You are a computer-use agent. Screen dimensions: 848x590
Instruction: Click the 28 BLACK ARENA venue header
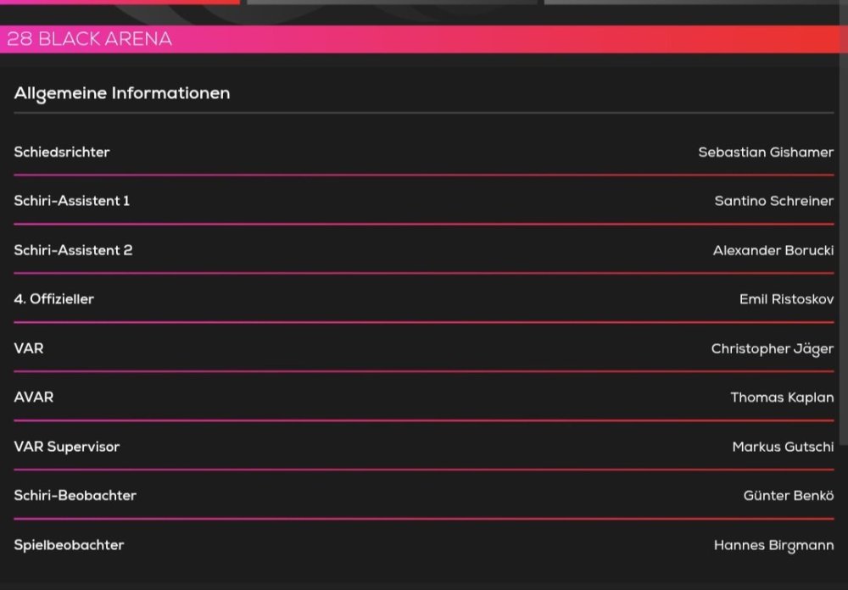90,39
